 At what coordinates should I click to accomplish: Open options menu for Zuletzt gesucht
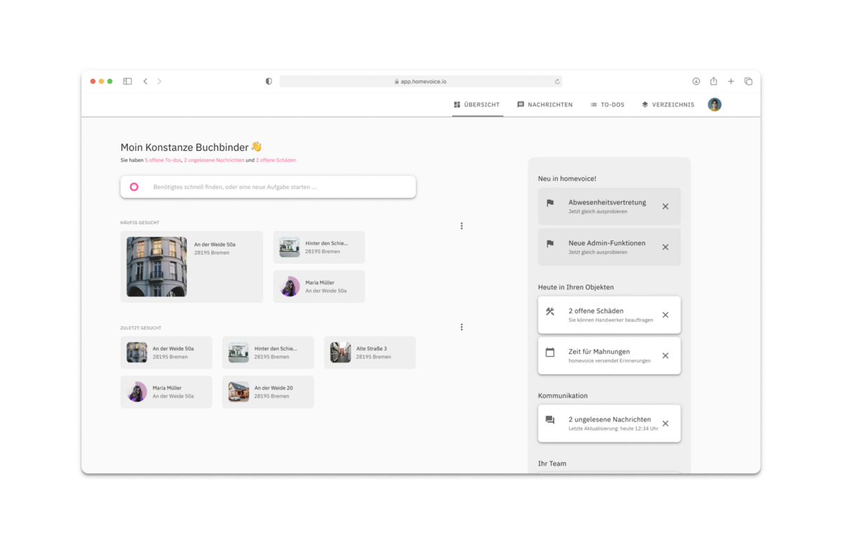pos(462,327)
